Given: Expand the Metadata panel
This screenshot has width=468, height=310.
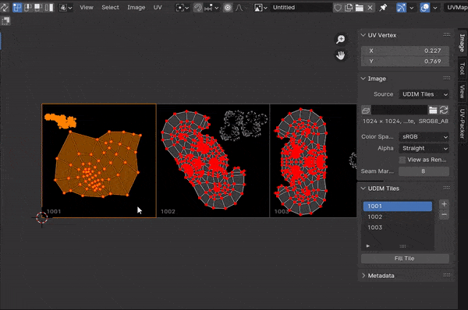Looking at the screenshot, I should point(363,276).
